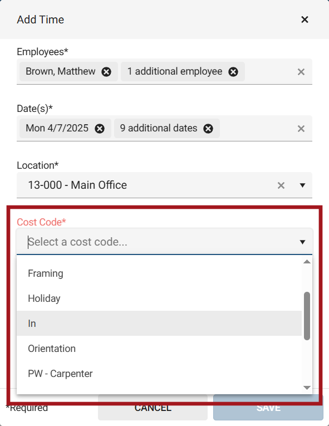
Task: Pick Orientation cost code
Action: pos(159,348)
